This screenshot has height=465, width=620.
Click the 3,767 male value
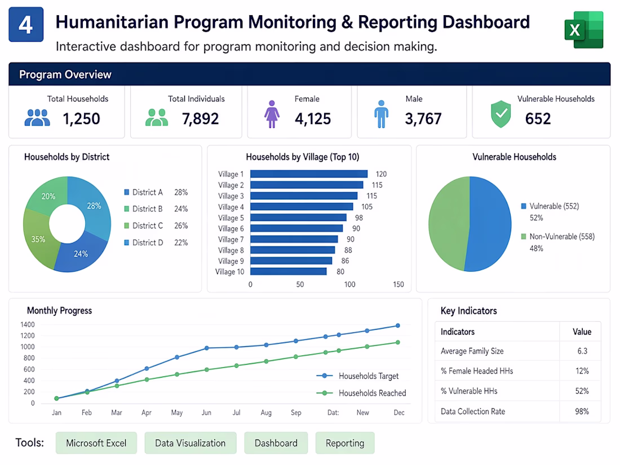point(423,118)
